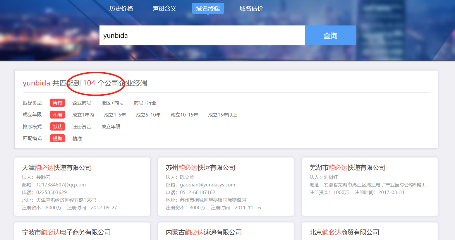Filter companies by 成立10-15年
The width and height of the screenshot is (455, 240).
click(x=184, y=115)
